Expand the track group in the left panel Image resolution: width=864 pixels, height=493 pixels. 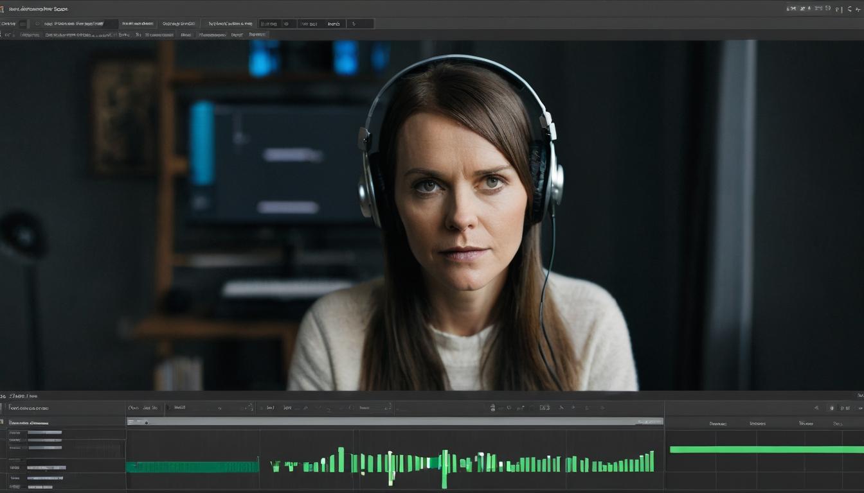pos(4,422)
